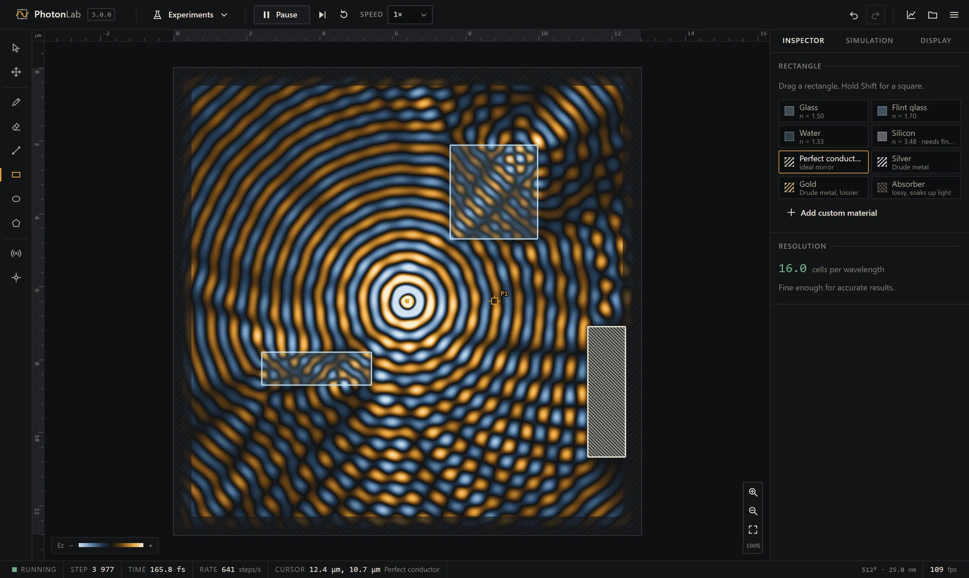The width and height of the screenshot is (969, 578).
Task: Open the Experiments dropdown
Action: [190, 15]
